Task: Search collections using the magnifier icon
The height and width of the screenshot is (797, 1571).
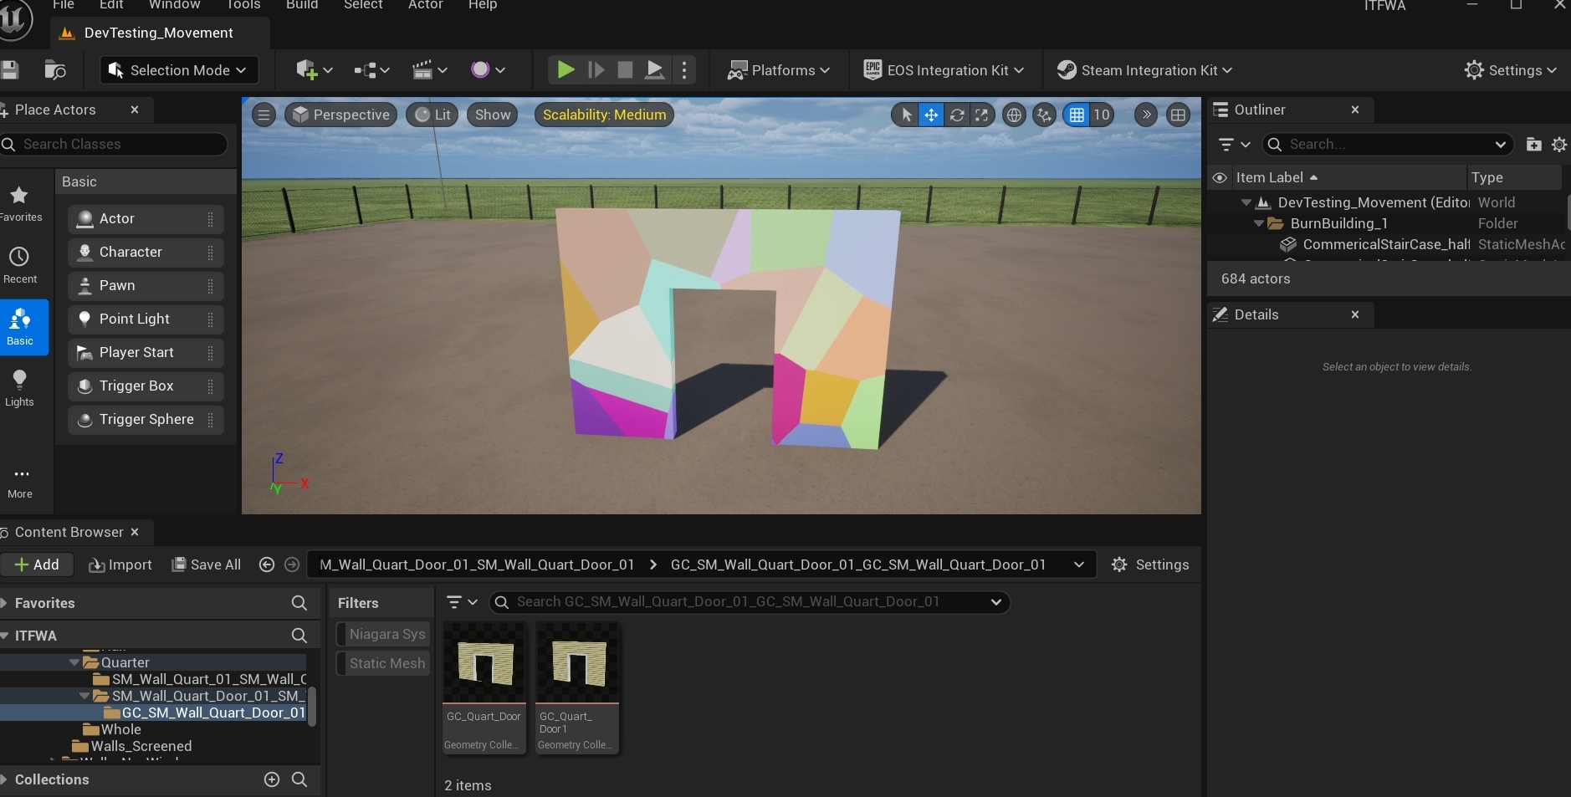Action: [x=299, y=779]
